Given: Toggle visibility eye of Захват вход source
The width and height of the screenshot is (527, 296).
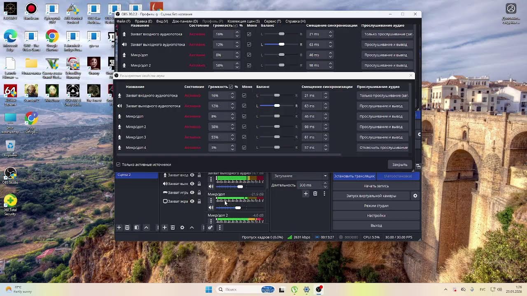Looking at the screenshot, I should tap(192, 175).
